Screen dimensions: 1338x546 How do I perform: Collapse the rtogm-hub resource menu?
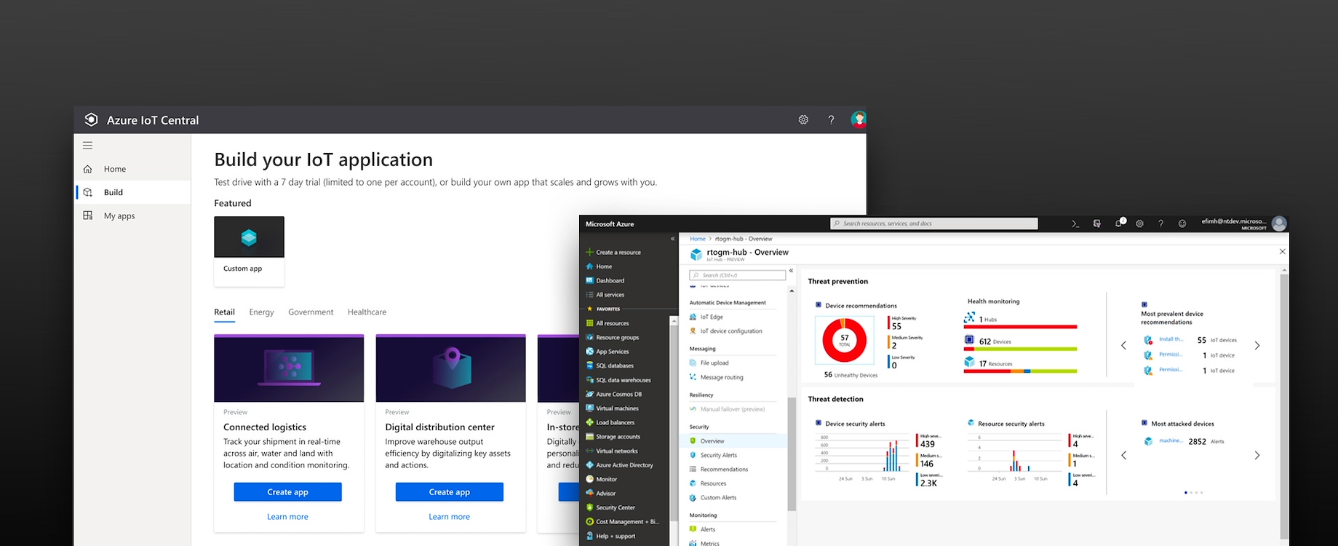tap(792, 271)
